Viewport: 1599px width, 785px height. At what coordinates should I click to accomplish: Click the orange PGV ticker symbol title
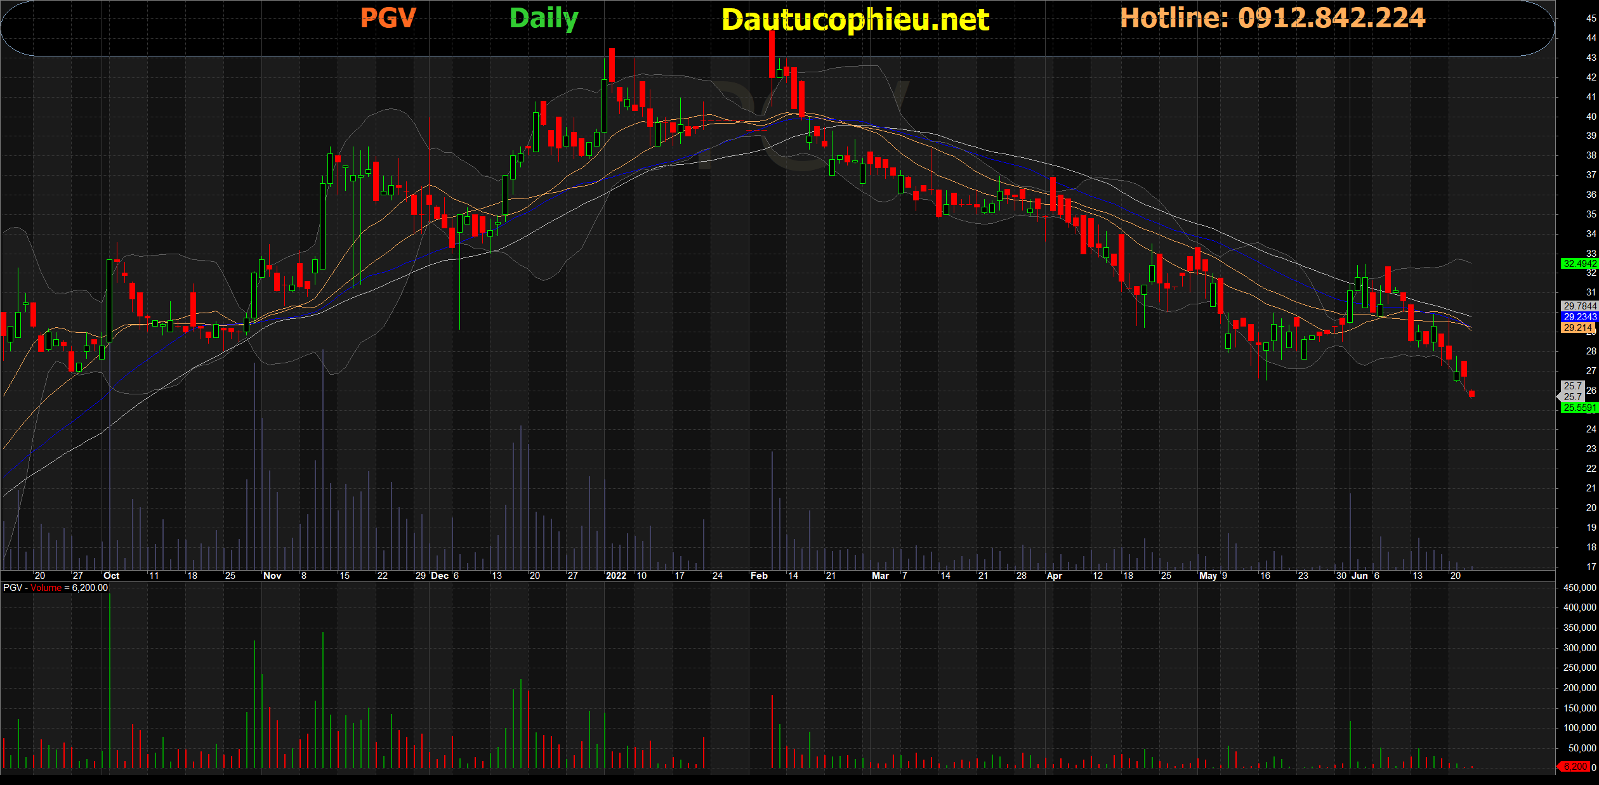point(388,18)
